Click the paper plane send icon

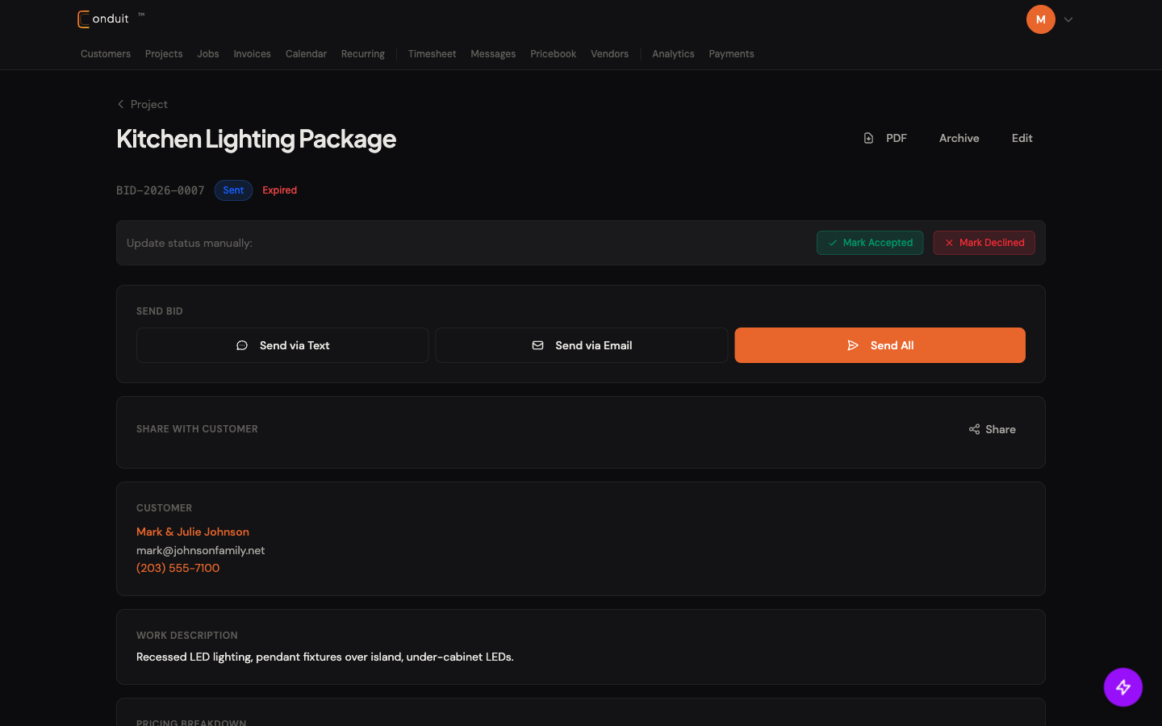coord(853,345)
